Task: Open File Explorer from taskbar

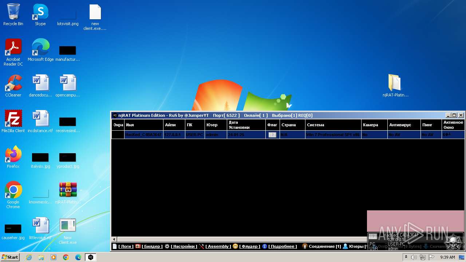Action: click(x=41, y=257)
